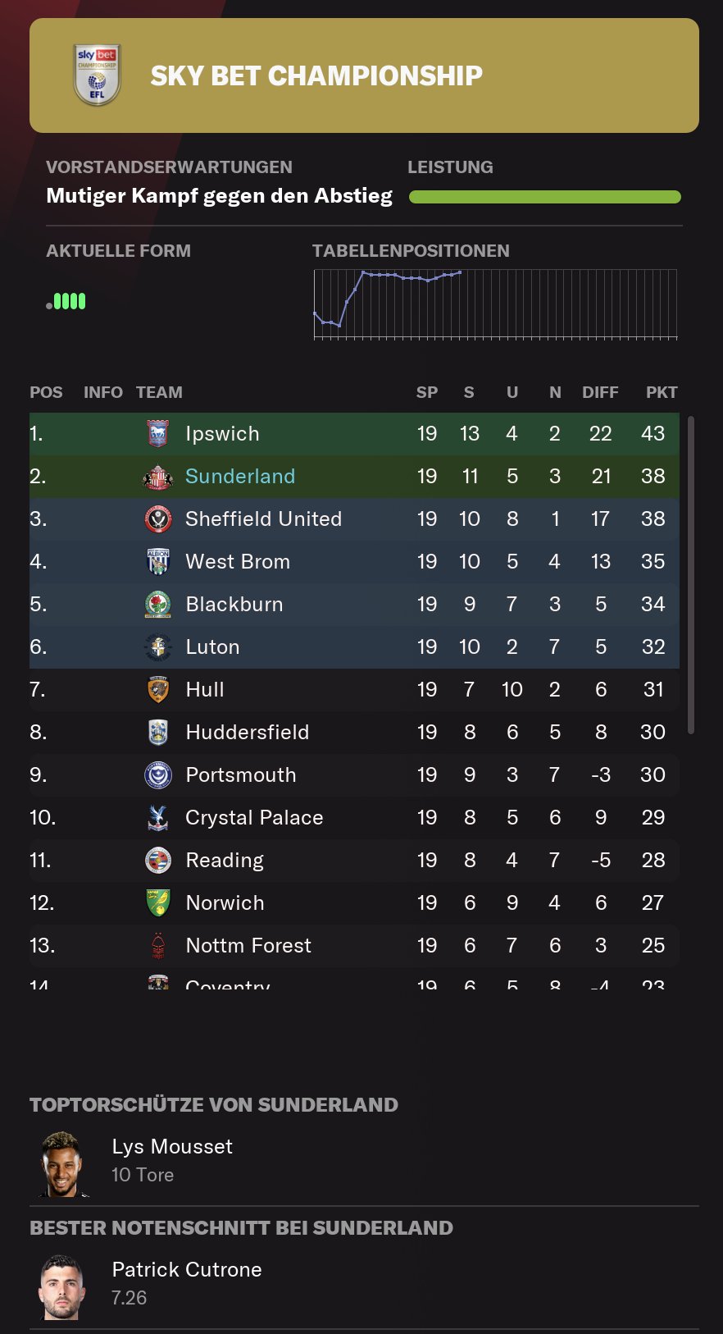
Task: Open Lys Mousset player profile
Action: click(x=172, y=1147)
